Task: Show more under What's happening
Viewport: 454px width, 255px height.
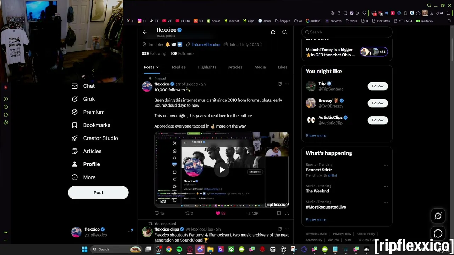Action: 316,220
